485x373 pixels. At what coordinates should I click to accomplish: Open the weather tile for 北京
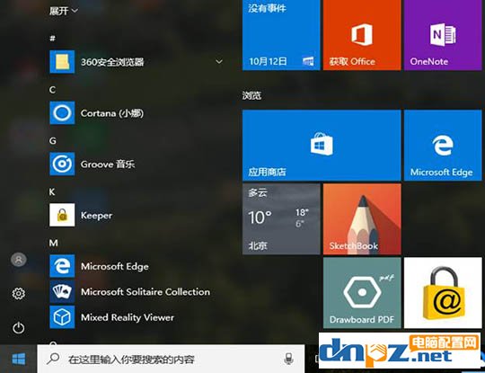(x=281, y=219)
